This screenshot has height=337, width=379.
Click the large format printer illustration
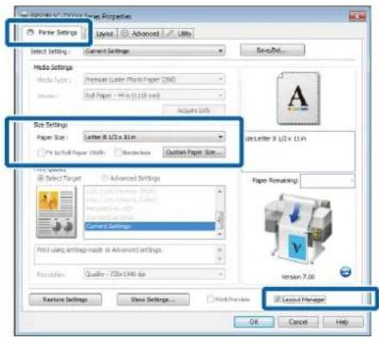(298, 229)
